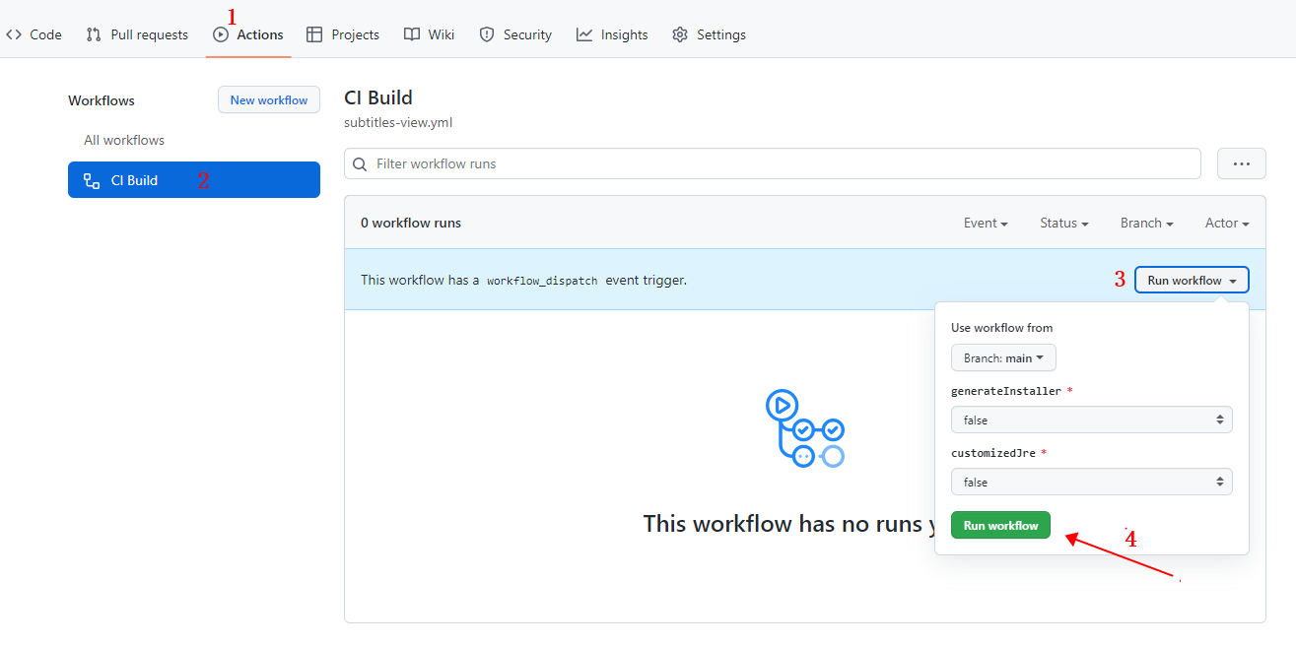Switch to the Wiki tab
Viewport: 1296px width, 646px height.
click(x=429, y=34)
